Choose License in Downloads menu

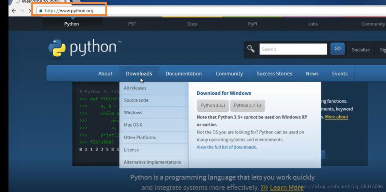pyautogui.click(x=154, y=150)
